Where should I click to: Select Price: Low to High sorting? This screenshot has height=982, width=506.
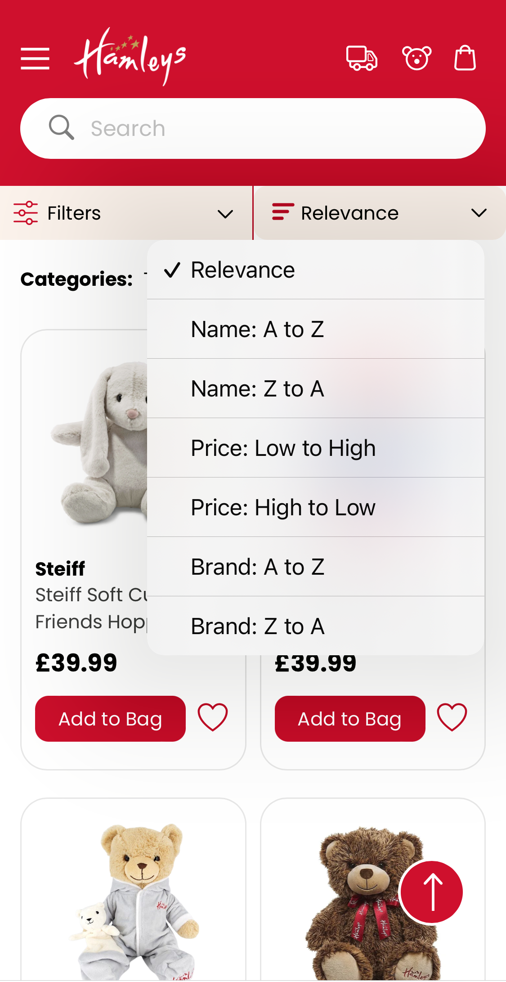click(x=283, y=447)
